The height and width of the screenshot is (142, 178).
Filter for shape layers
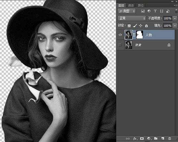coord(161,11)
